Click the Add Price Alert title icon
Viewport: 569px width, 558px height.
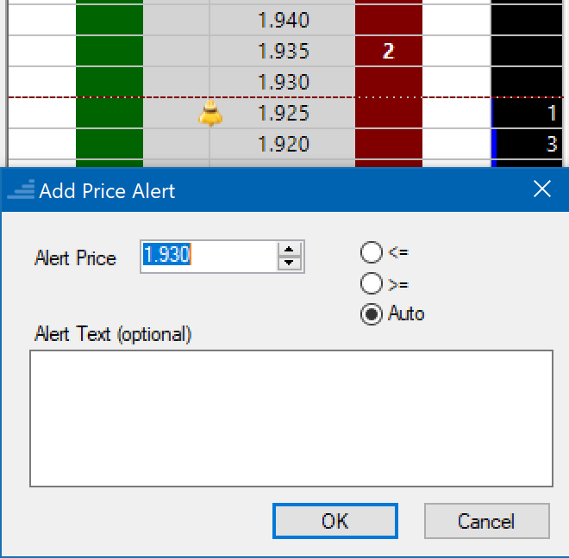point(21,190)
